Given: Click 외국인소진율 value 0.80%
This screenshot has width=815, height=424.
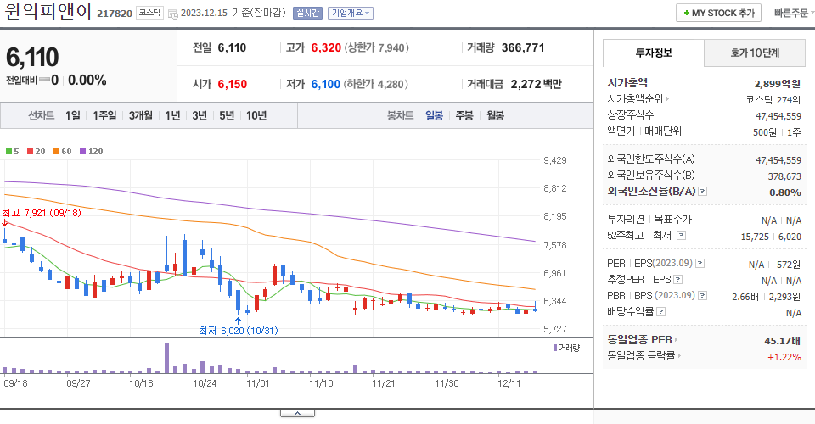Looking at the screenshot, I should (x=784, y=192).
